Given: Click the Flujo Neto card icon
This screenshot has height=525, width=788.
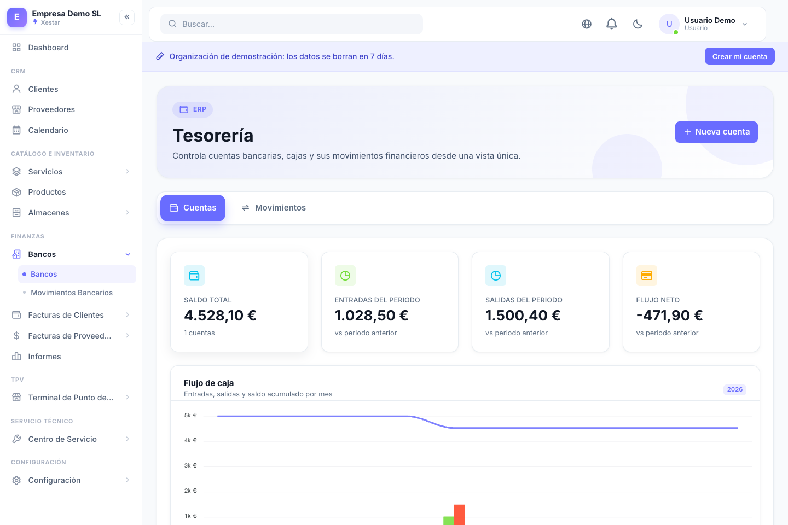Looking at the screenshot, I should (647, 276).
